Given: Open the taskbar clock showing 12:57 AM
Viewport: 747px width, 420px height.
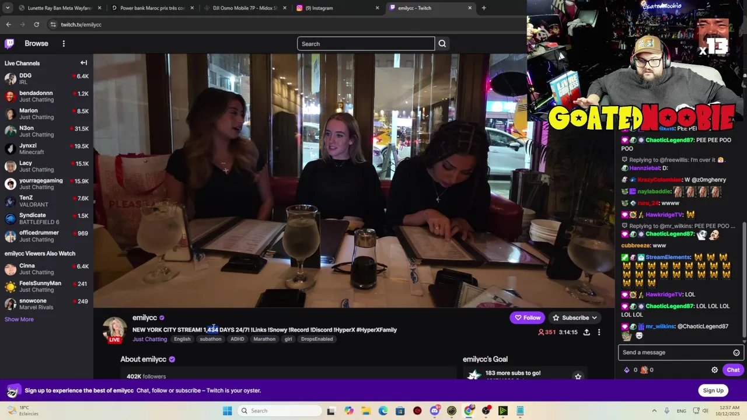Looking at the screenshot, I should pyautogui.click(x=729, y=411).
